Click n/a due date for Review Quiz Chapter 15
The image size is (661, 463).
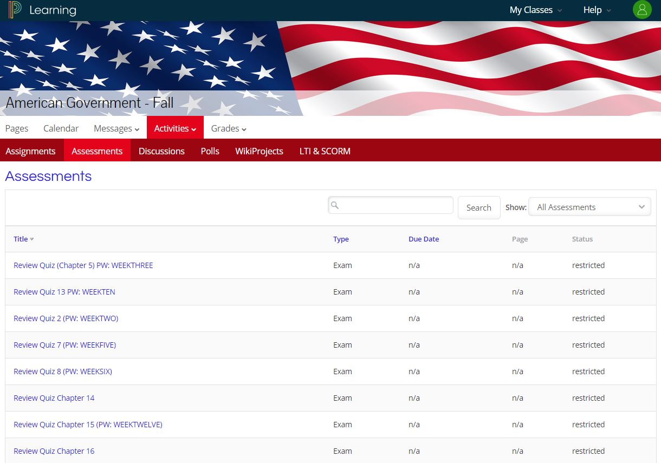point(414,425)
